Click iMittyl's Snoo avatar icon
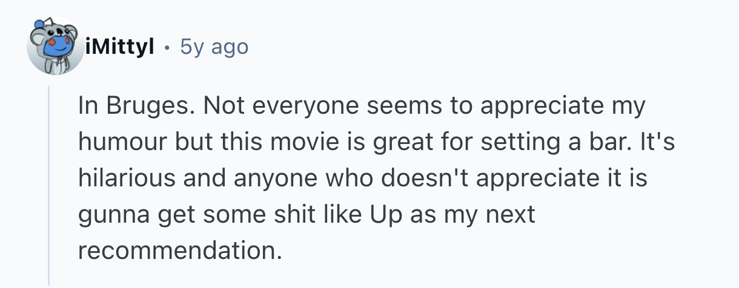Screen dimensions: 739x288 click(x=53, y=47)
